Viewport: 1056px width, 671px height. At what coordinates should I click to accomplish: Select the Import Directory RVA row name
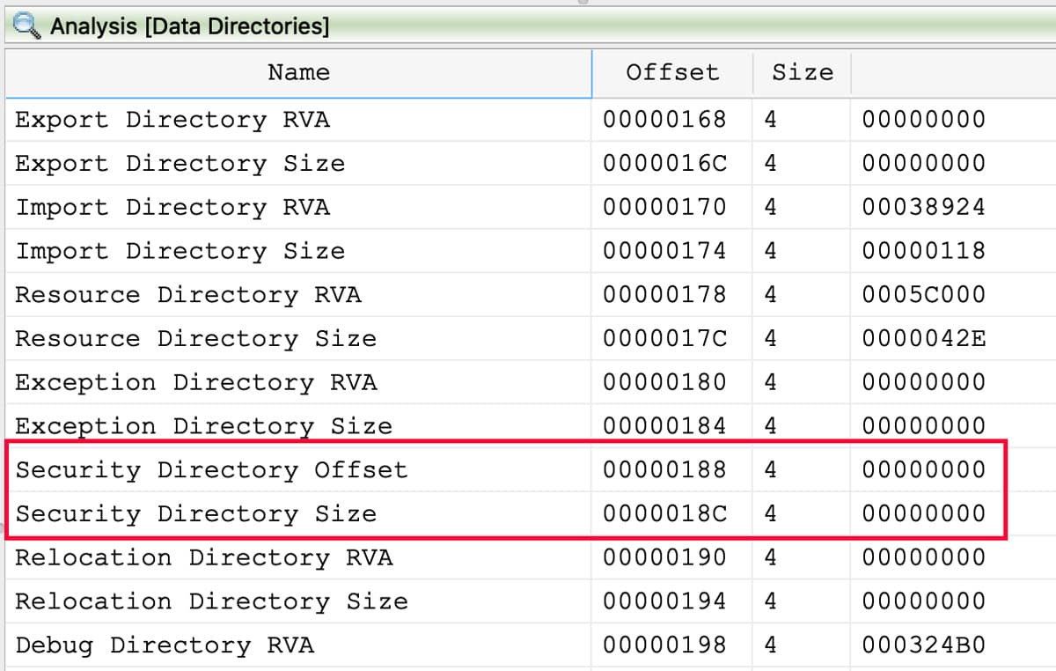click(172, 207)
